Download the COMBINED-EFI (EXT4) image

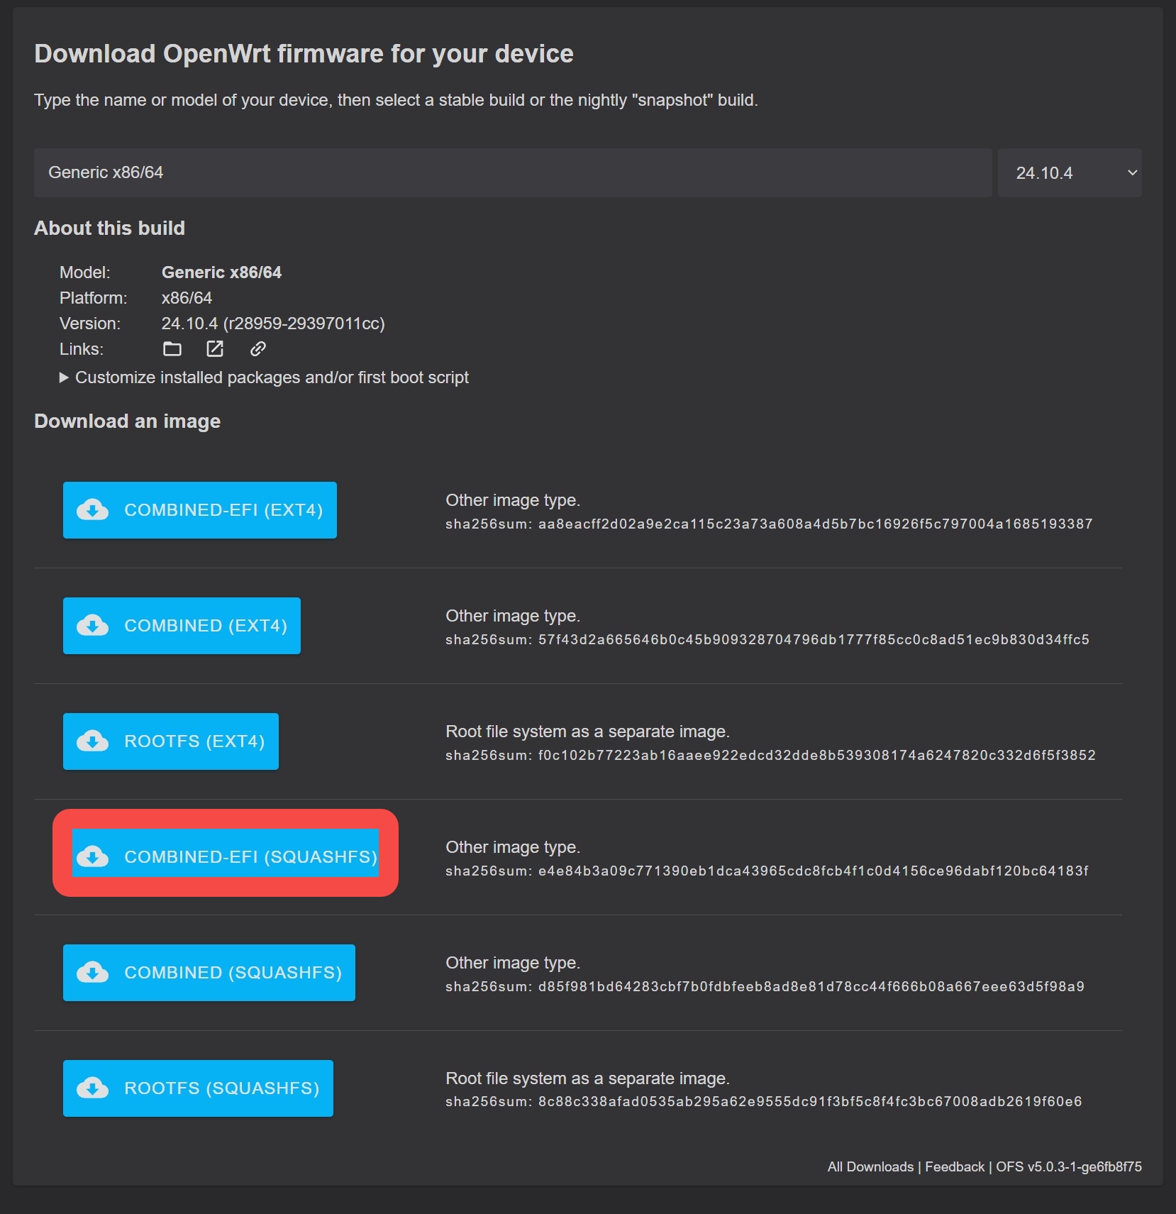point(200,509)
